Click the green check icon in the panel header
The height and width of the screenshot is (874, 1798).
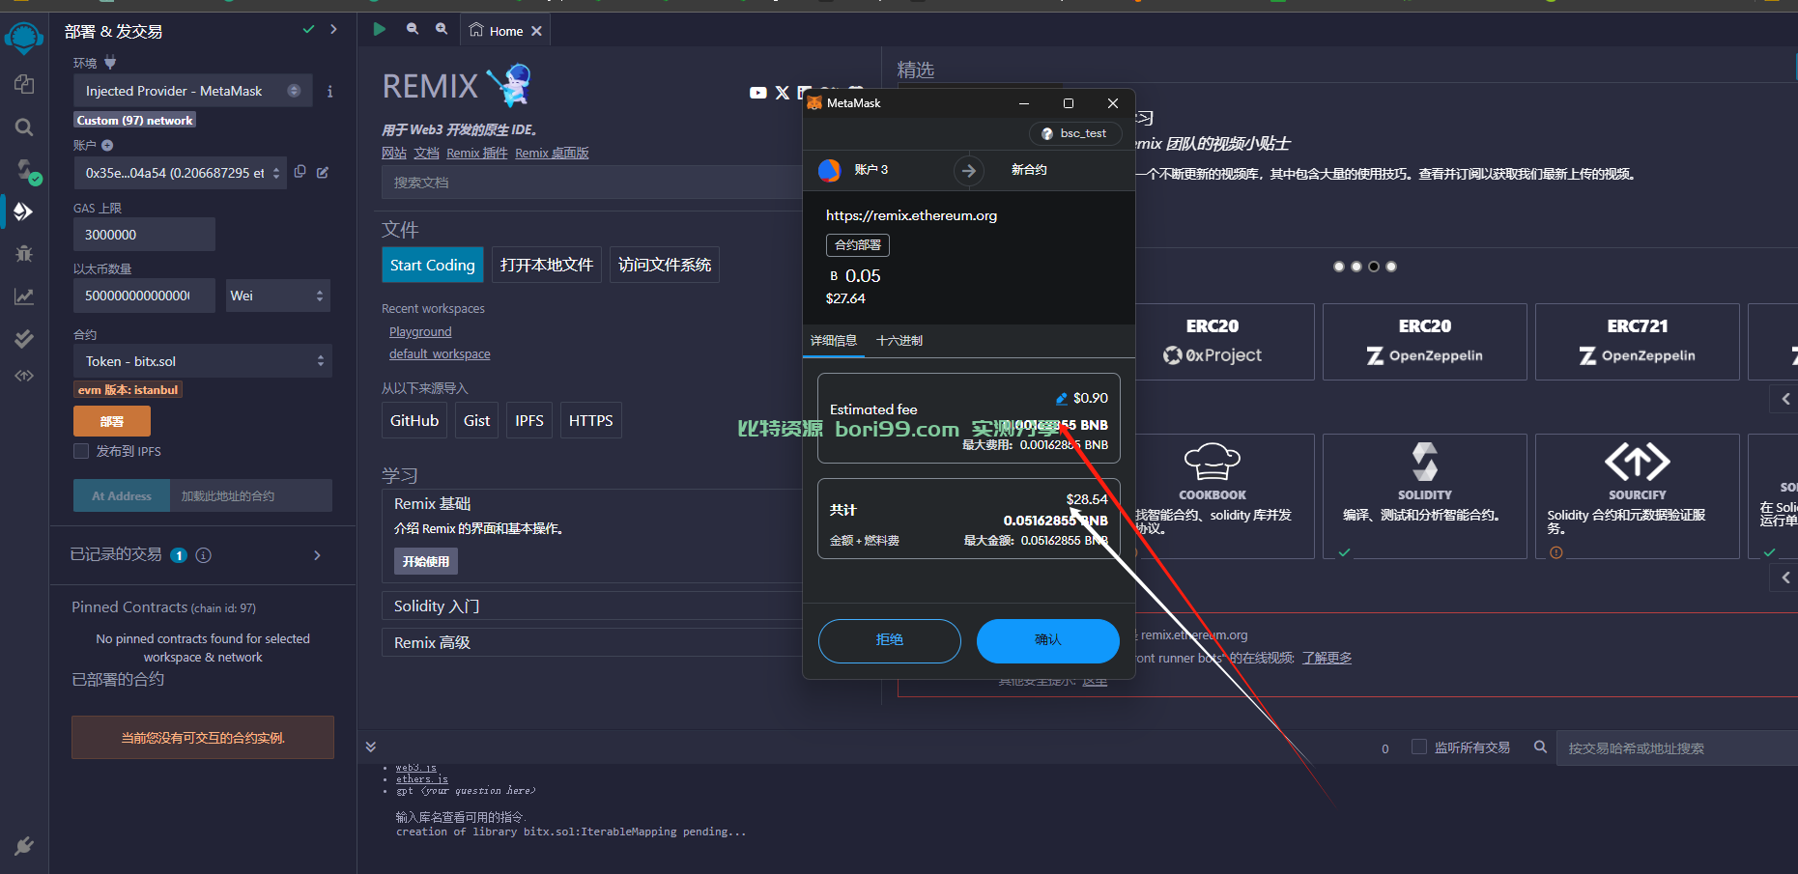pyautogui.click(x=308, y=30)
